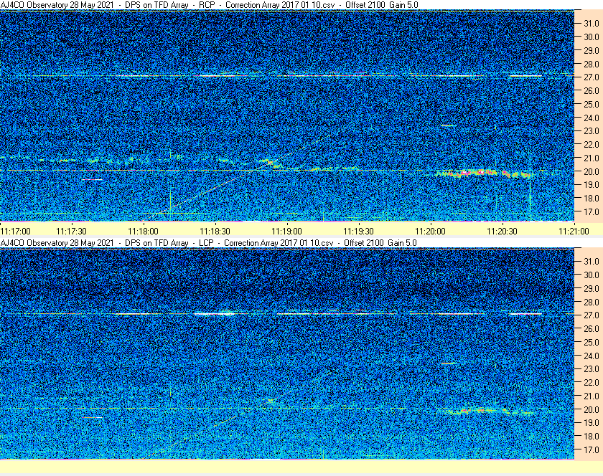The width and height of the screenshot is (603, 476).
Task: Choose 23.0 frequency label in LCP panel
Action: point(592,368)
